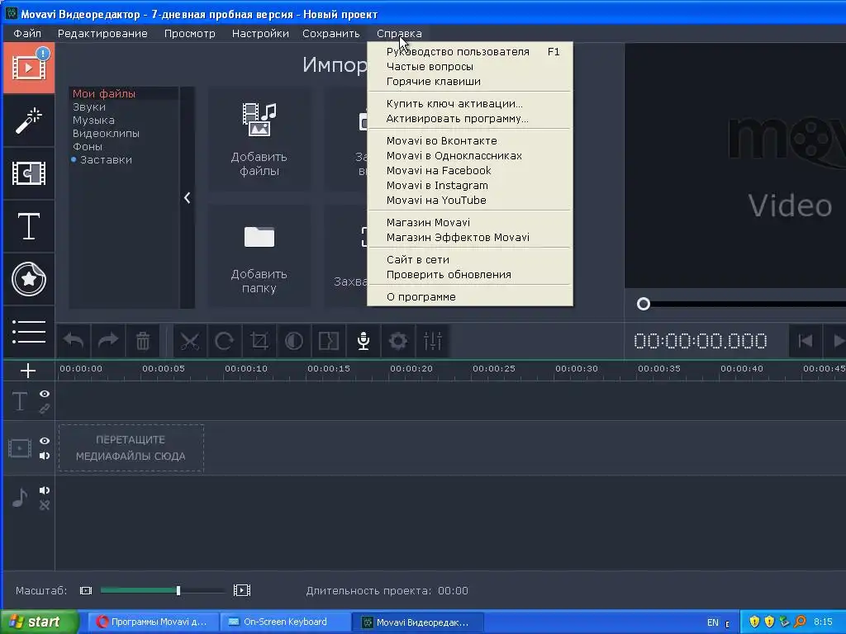Viewport: 846px width, 634px height.
Task: Select Movavi на Facebook
Action: pos(470,170)
